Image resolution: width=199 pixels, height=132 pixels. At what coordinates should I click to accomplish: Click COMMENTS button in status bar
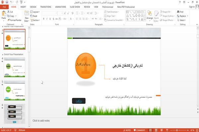[x=139, y=130]
